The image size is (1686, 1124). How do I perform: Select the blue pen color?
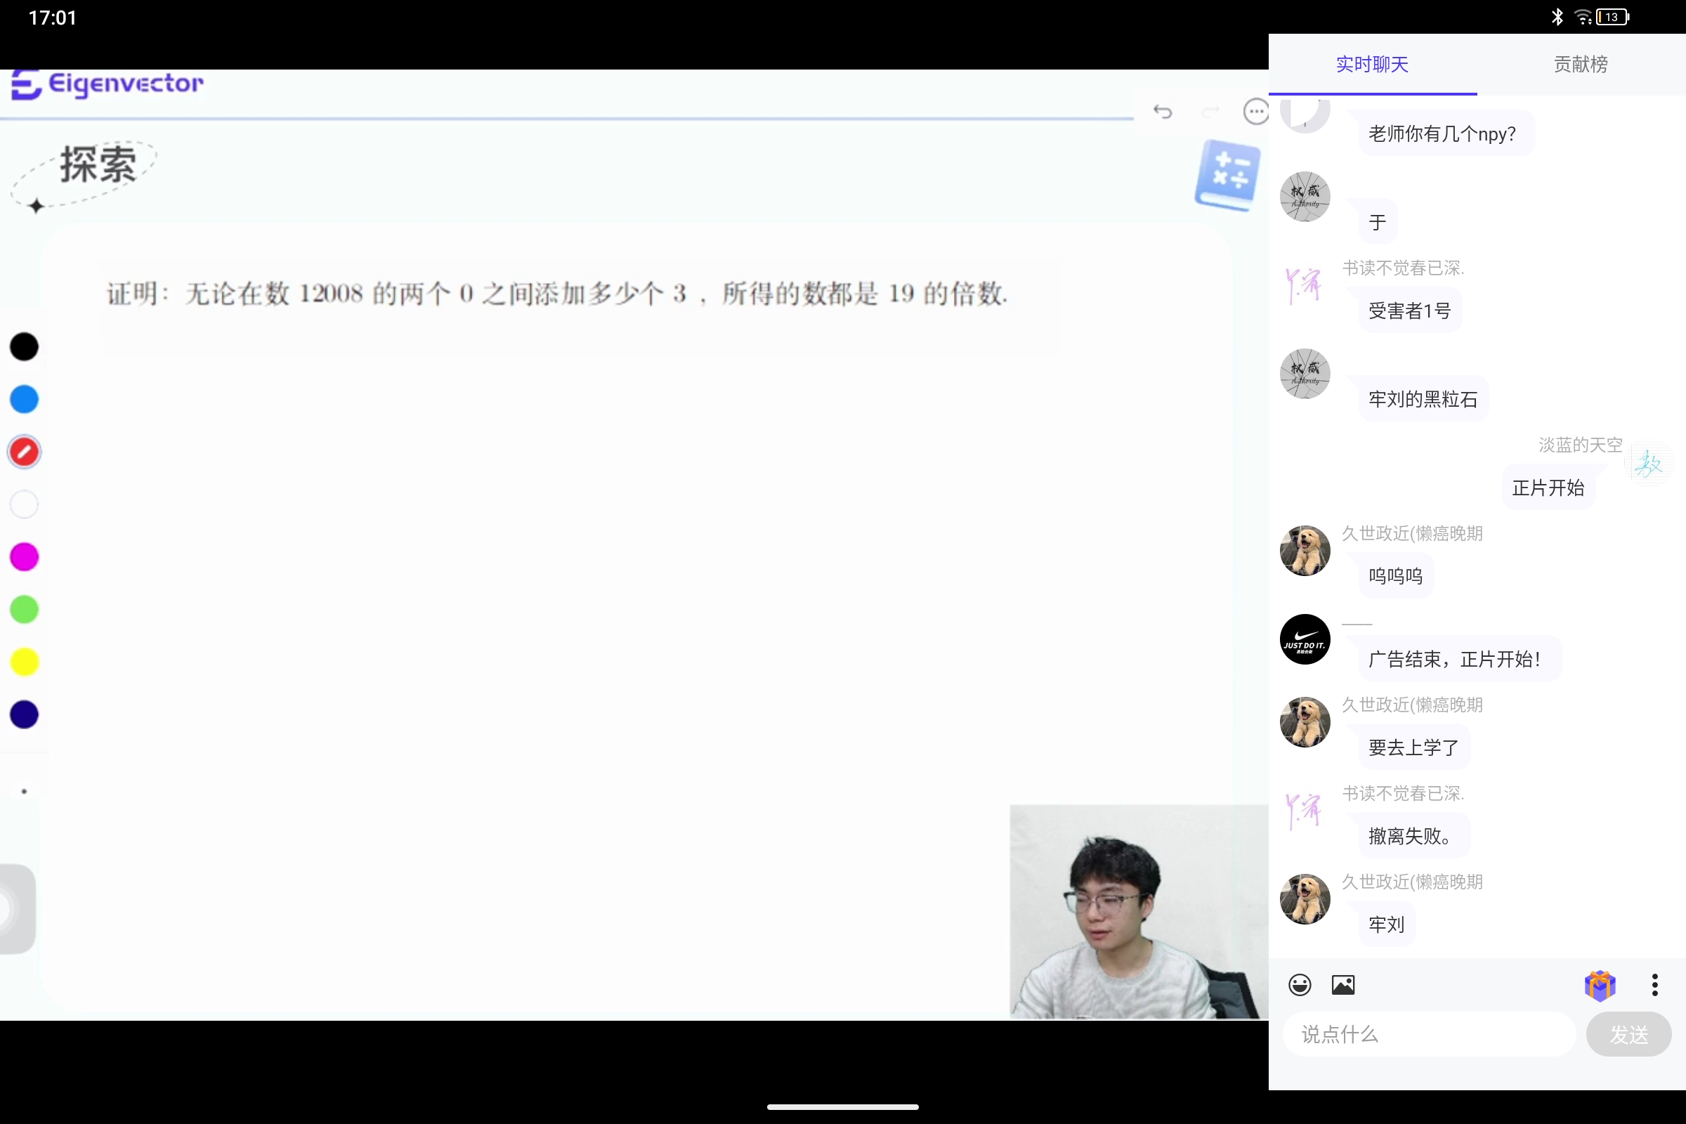(x=25, y=399)
